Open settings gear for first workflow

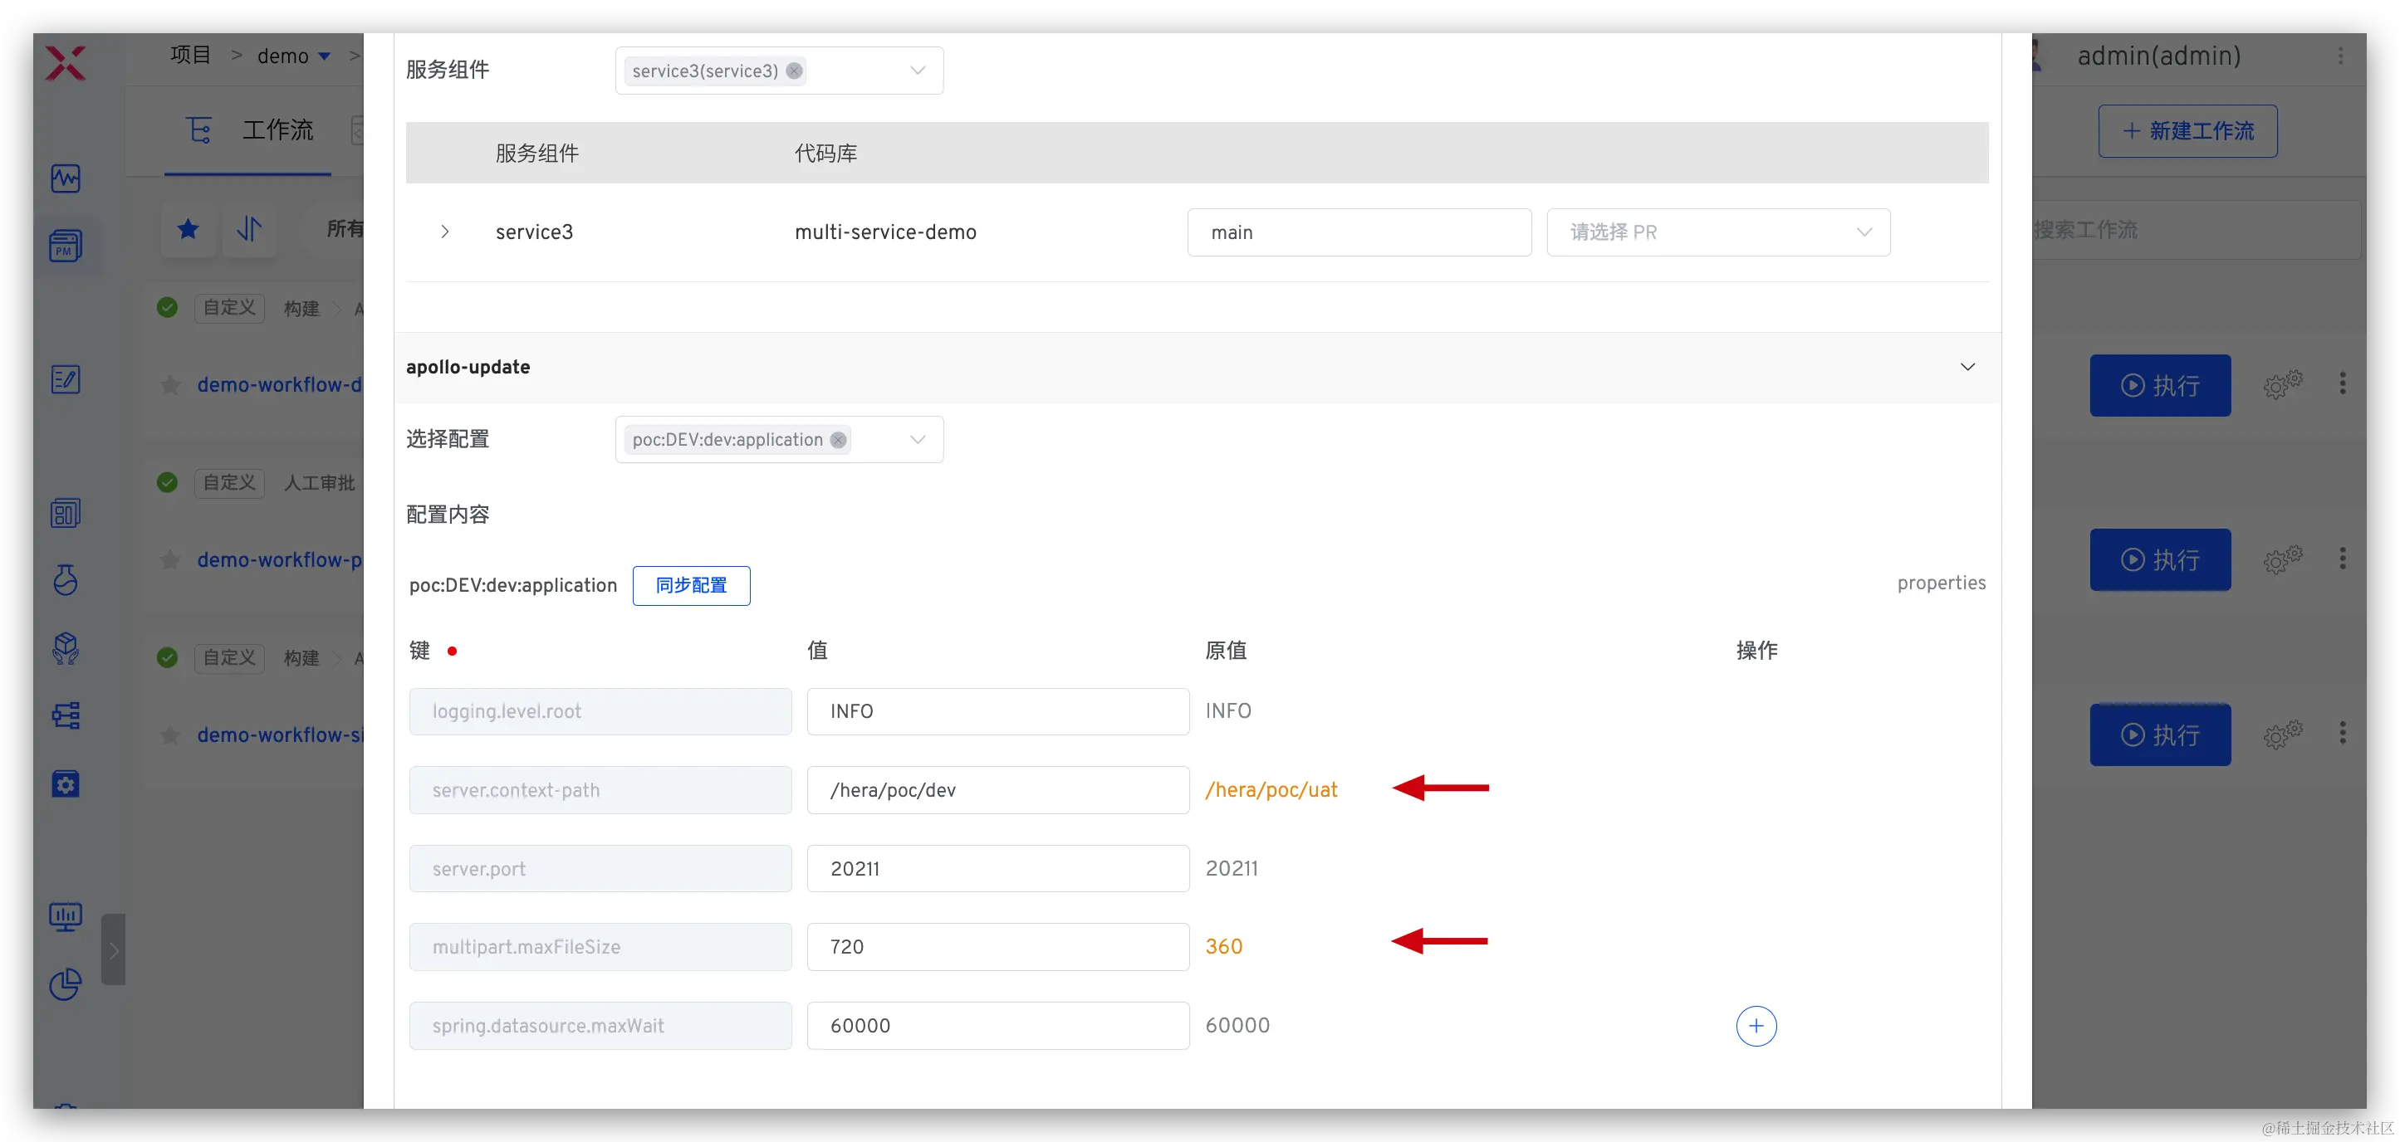2282,383
